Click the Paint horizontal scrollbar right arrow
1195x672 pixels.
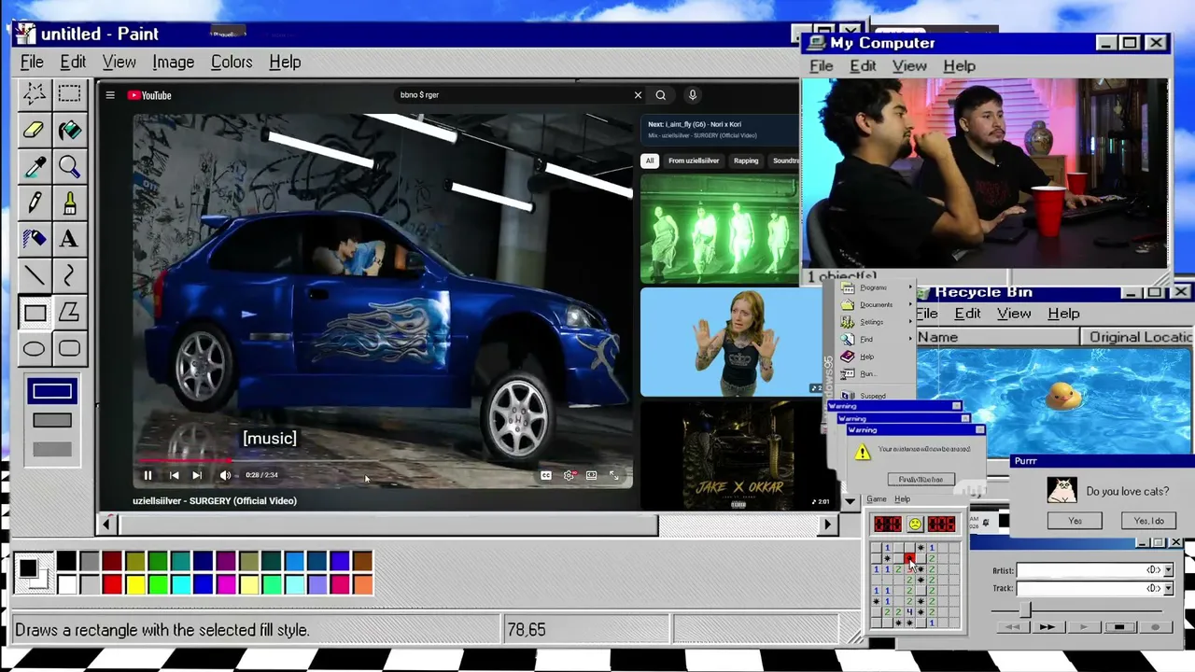(x=827, y=525)
